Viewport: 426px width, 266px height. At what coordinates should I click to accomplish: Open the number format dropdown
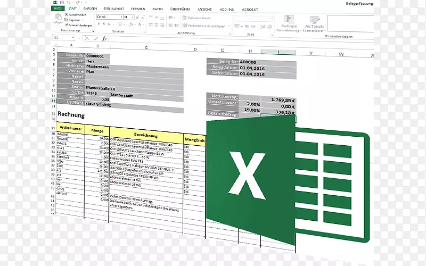[x=271, y=19]
